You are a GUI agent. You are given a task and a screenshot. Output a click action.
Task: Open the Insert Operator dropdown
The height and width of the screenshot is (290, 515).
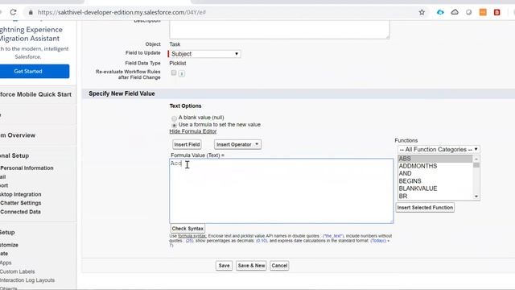coord(238,144)
